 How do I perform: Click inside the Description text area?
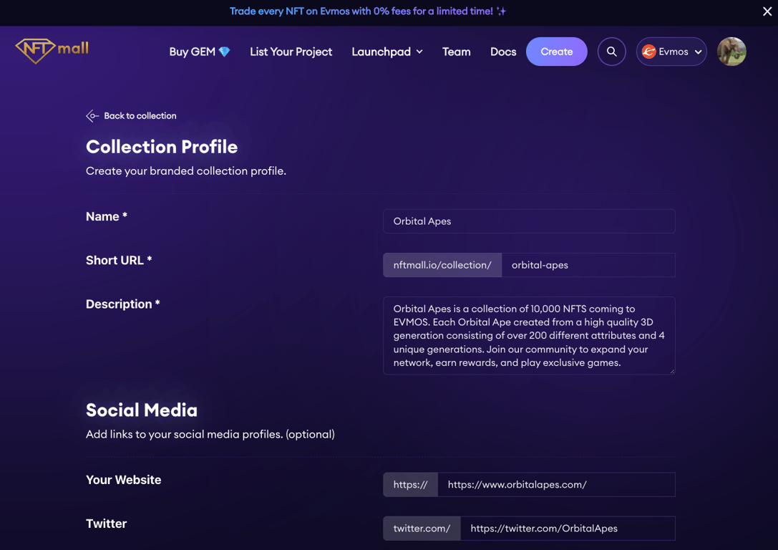(529, 335)
